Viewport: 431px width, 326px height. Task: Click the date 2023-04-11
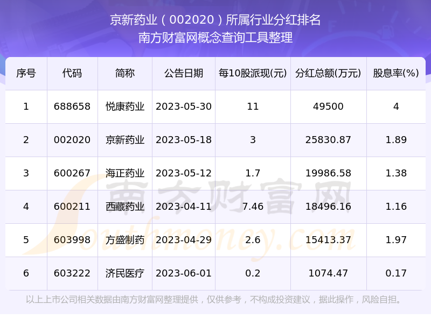pyautogui.click(x=184, y=207)
